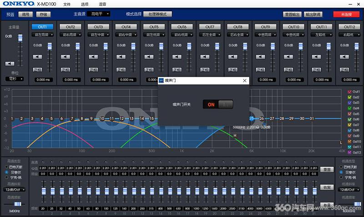
Task: Open OUT4 speaker type dropdown
Action: click(x=126, y=35)
